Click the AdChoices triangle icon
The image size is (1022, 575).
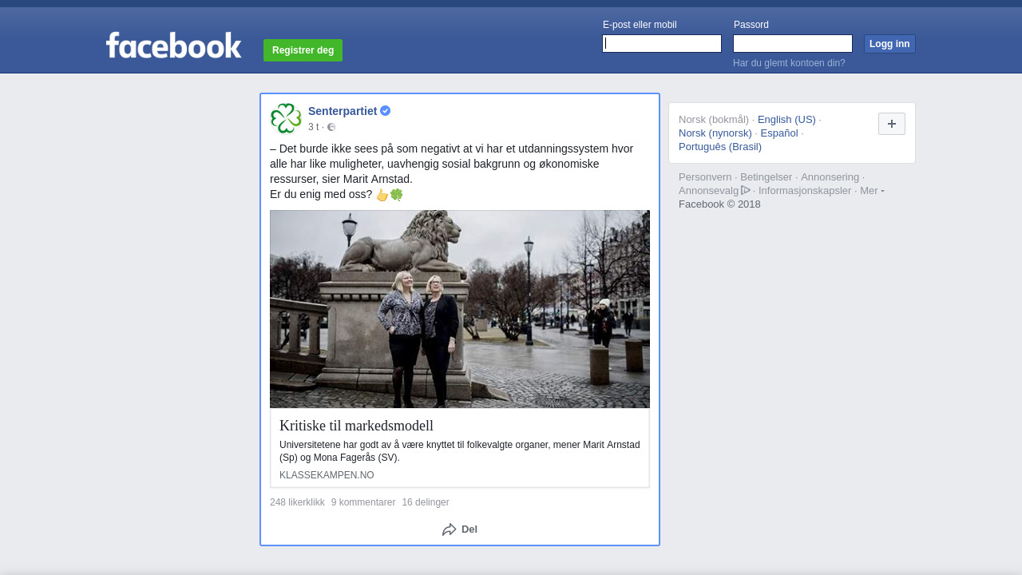point(746,190)
